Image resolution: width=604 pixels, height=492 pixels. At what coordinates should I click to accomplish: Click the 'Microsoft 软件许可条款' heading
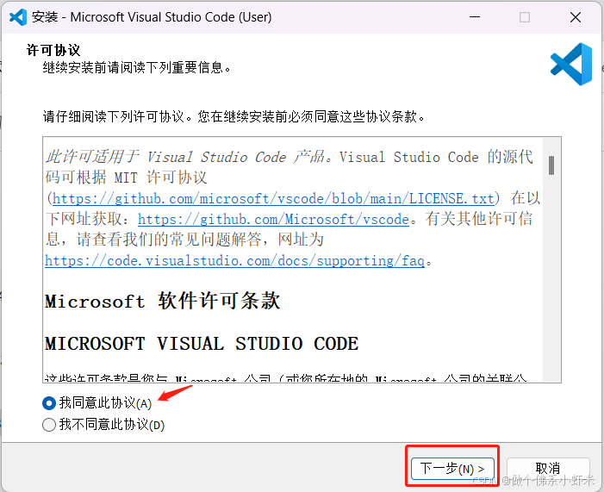tap(163, 301)
